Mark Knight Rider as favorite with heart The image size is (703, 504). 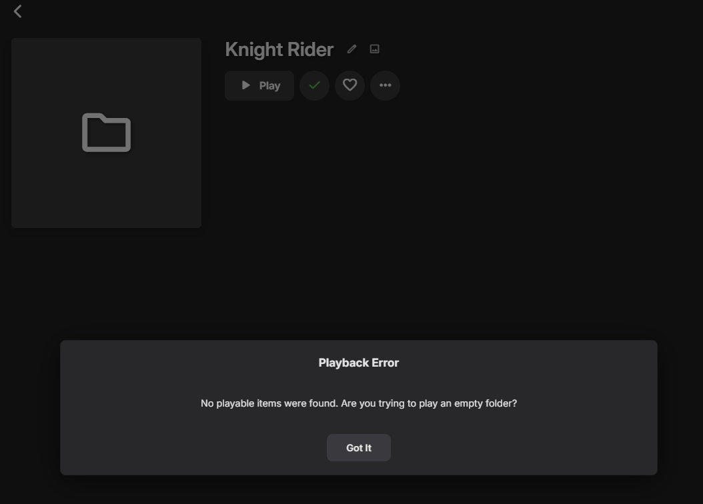(x=349, y=85)
